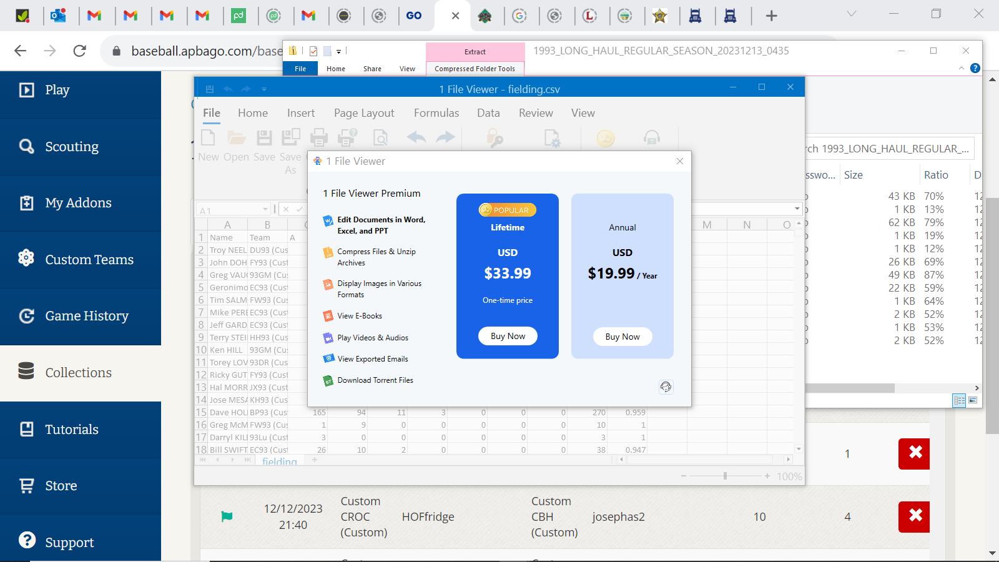Open the View tab in File Viewer ribbon
Screen dimensions: 999x562
583,113
